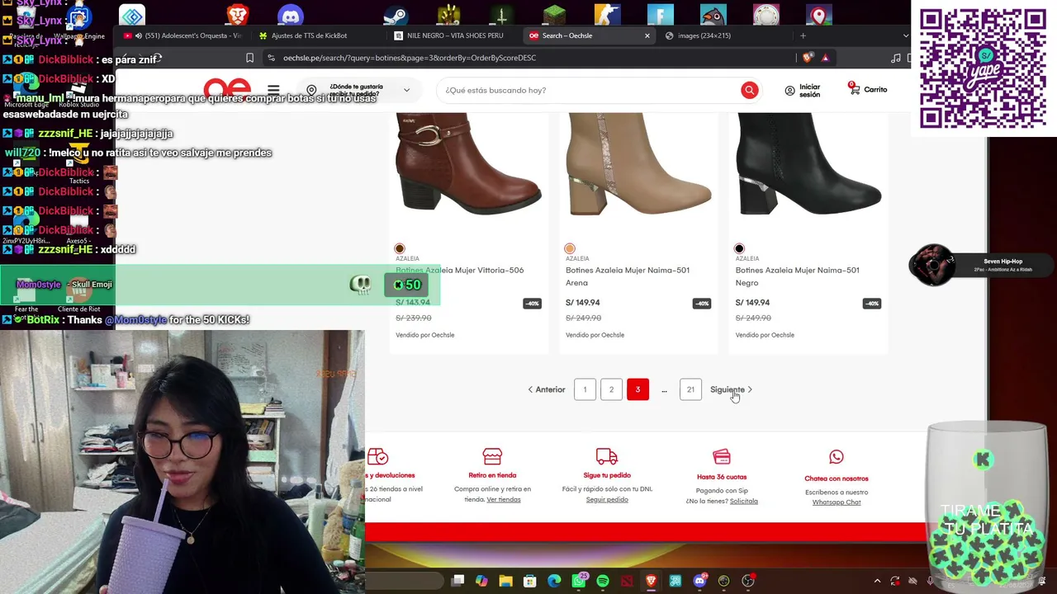The width and height of the screenshot is (1057, 594).
Task: Click the Retiro en tienda store icon
Action: (492, 457)
